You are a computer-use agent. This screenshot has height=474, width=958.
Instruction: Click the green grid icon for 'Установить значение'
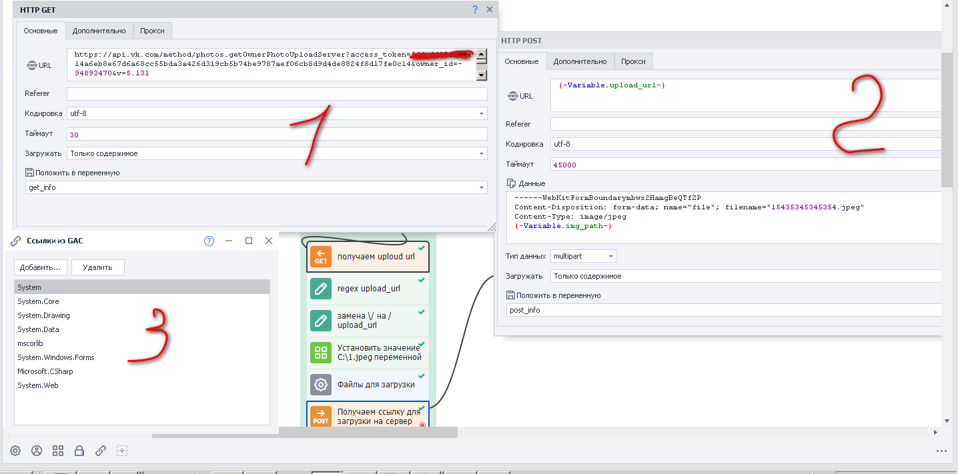pos(321,353)
